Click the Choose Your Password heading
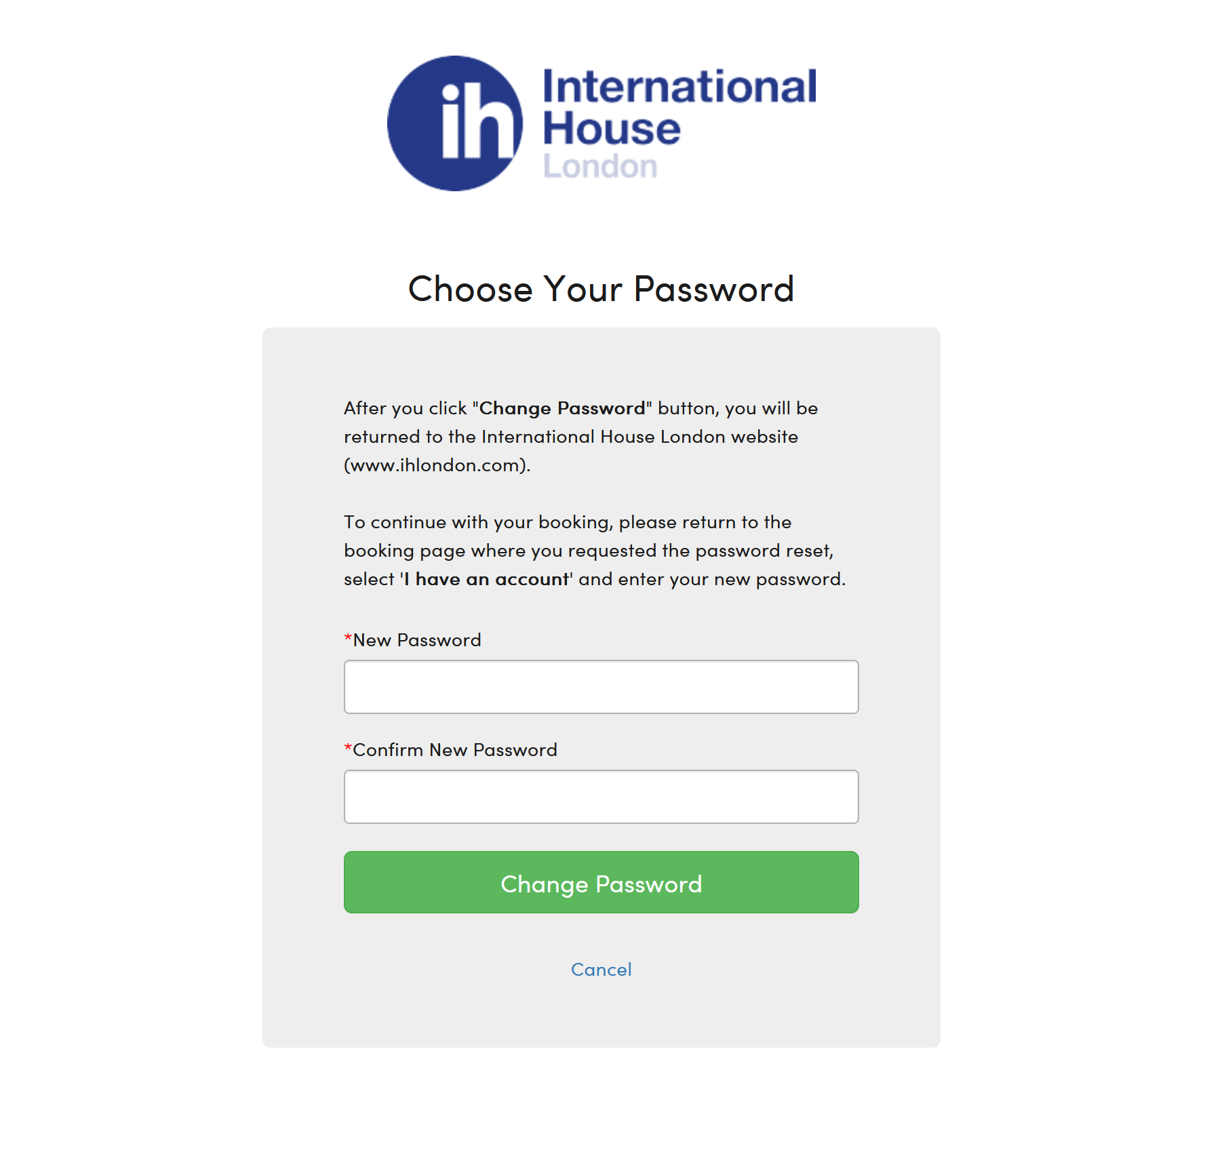Image resolution: width=1205 pixels, height=1167 pixels. pos(601,289)
